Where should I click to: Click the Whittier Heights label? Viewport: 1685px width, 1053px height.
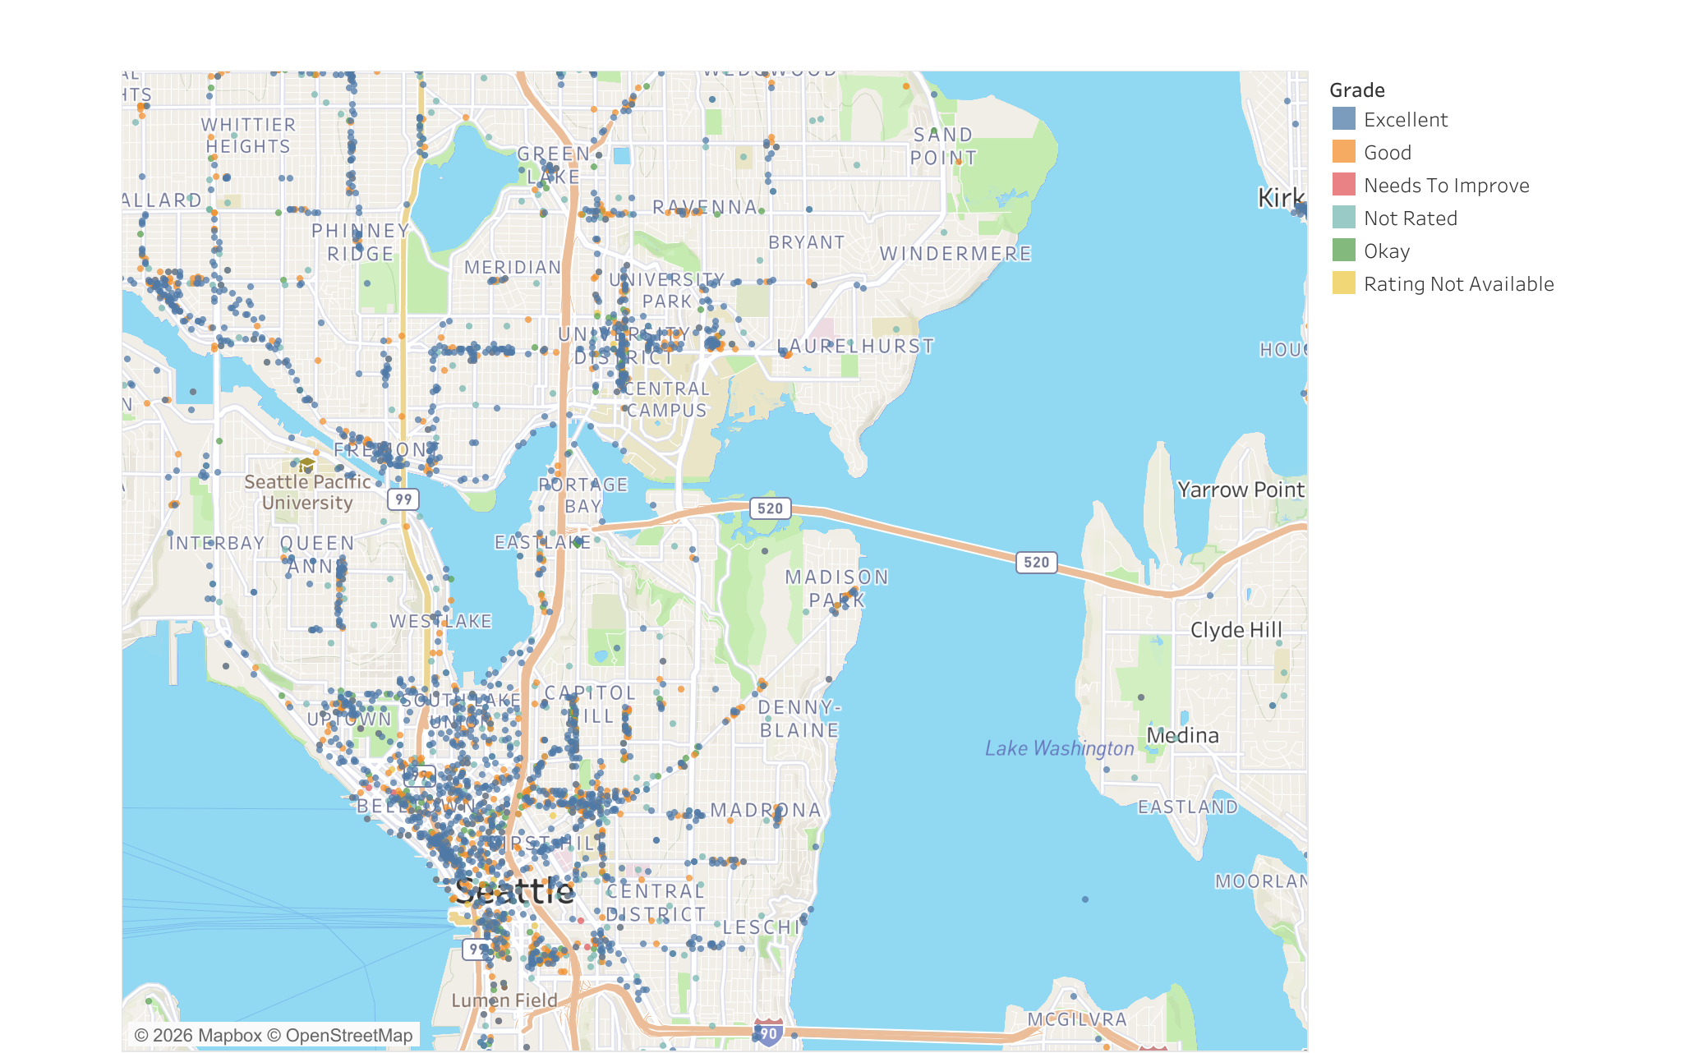click(x=248, y=136)
